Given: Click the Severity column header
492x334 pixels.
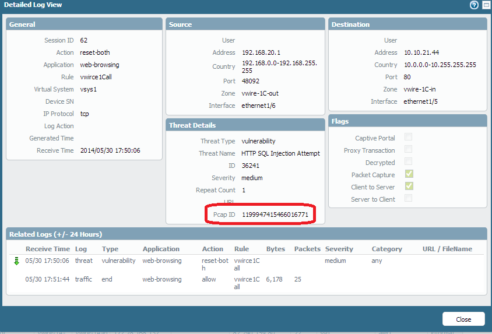Looking at the screenshot, I should point(339,249).
